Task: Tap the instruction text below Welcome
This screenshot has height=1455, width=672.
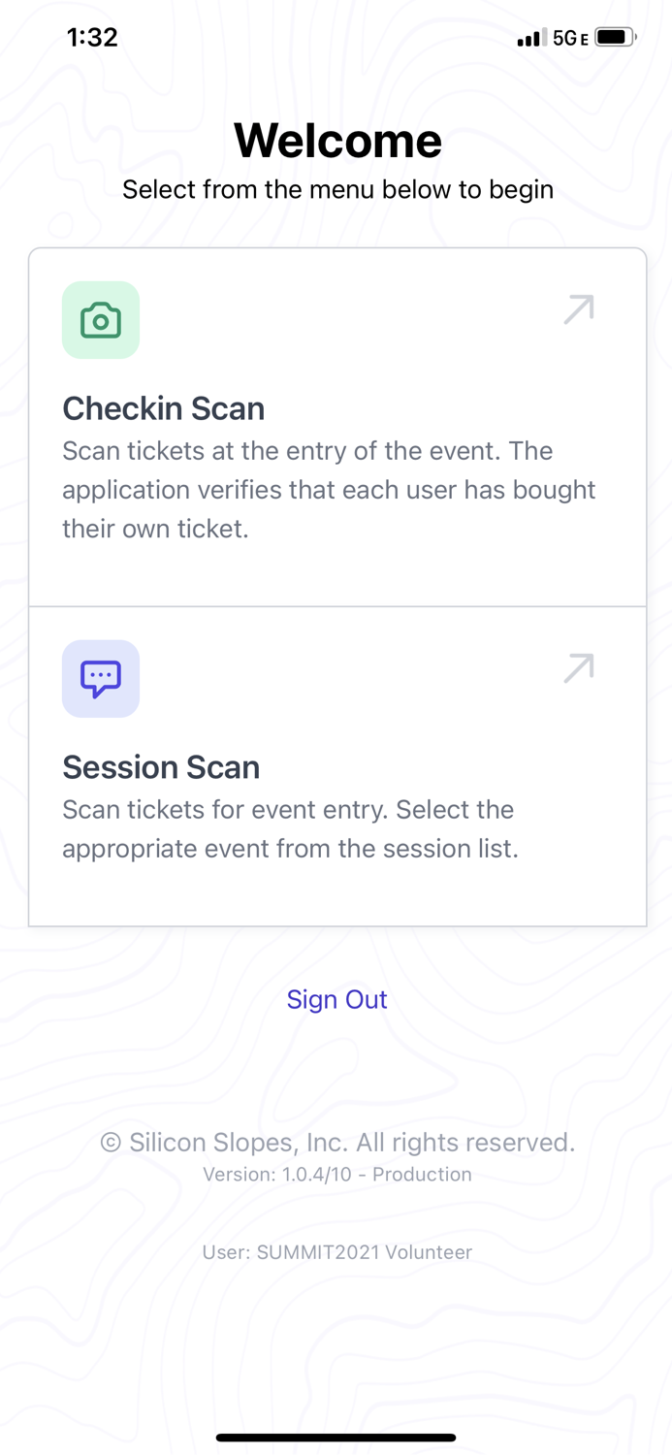Action: pyautogui.click(x=336, y=189)
